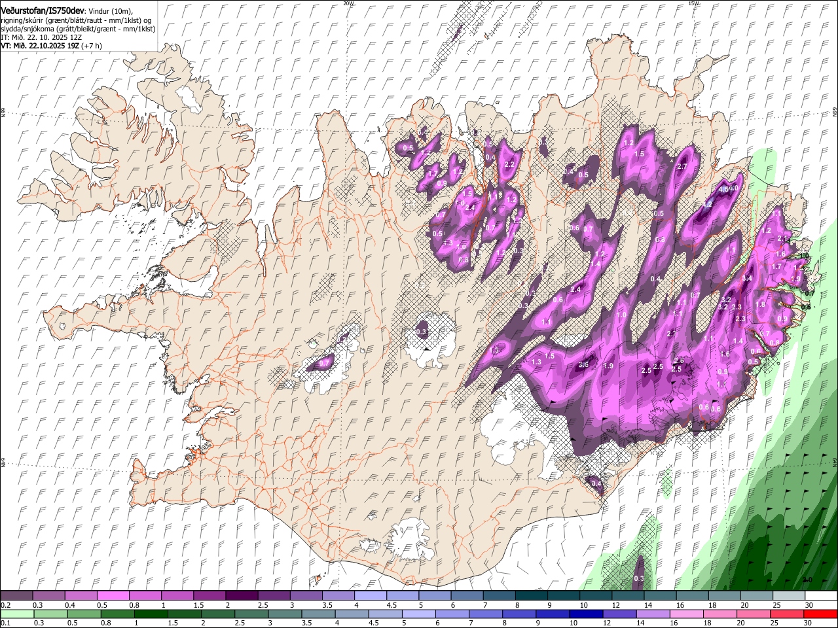
Task: Select the dark mauve 0.2 swatch in upper legend
Action: (x=16, y=596)
